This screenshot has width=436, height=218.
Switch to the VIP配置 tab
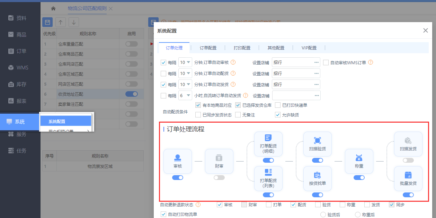coord(309,48)
